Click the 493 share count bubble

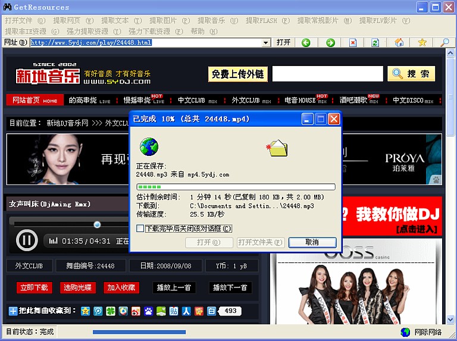tap(230, 311)
